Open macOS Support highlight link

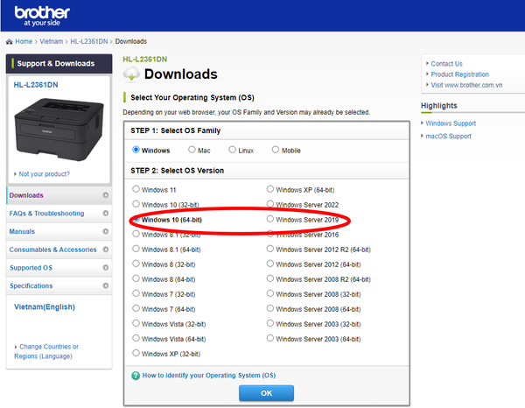click(448, 136)
